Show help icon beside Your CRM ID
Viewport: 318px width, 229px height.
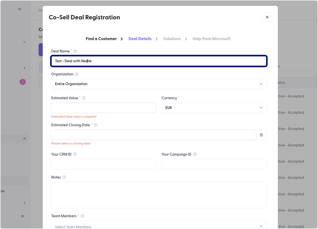tap(75, 154)
